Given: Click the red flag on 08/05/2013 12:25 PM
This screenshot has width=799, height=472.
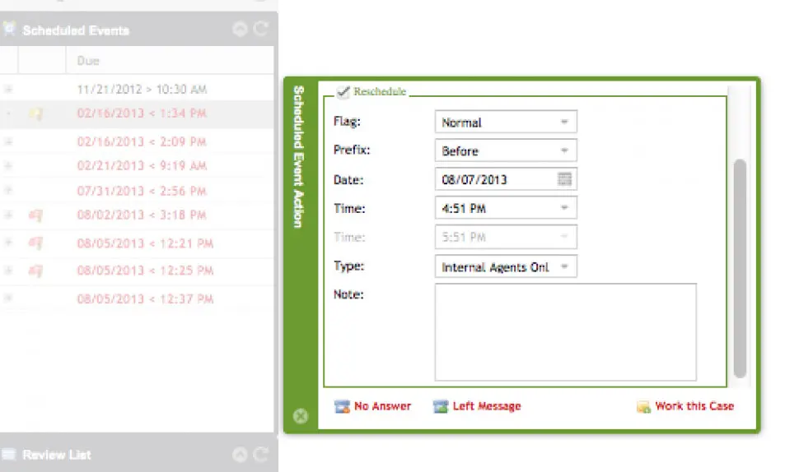Looking at the screenshot, I should tap(35, 271).
